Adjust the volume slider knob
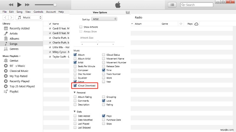The width and height of the screenshot is (236, 132). (55, 5)
